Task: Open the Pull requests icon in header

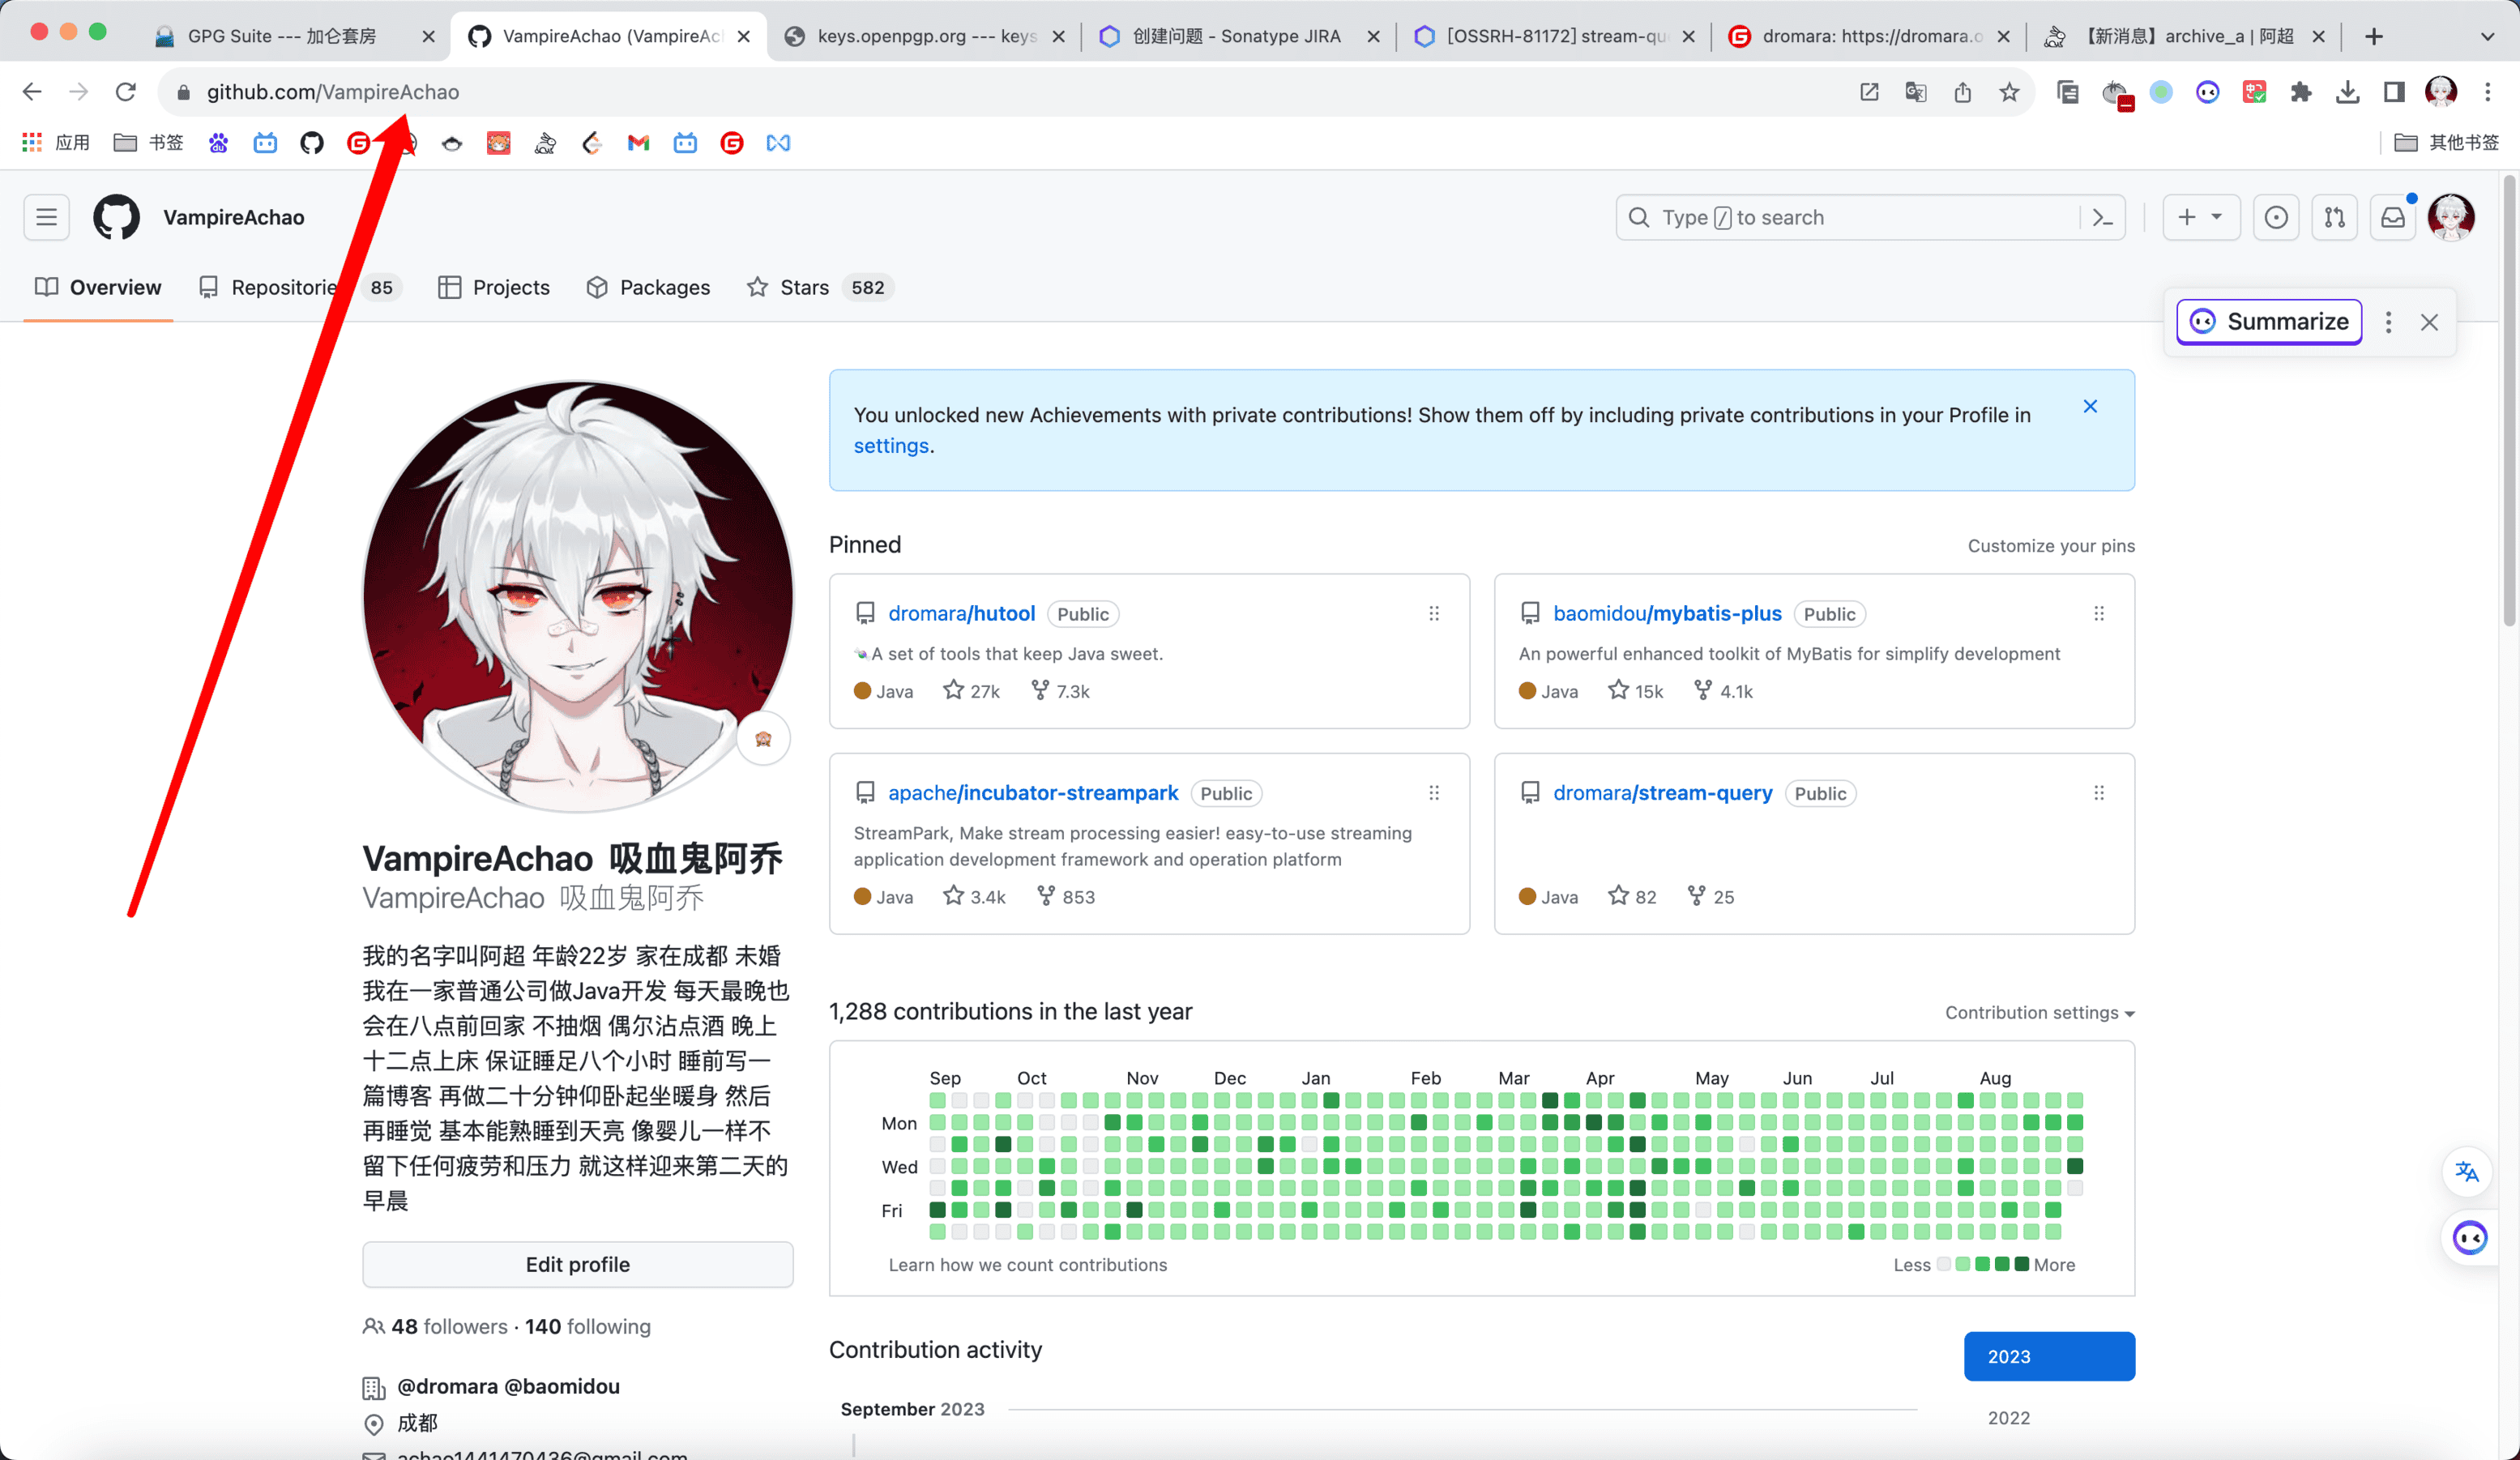Action: point(2334,217)
